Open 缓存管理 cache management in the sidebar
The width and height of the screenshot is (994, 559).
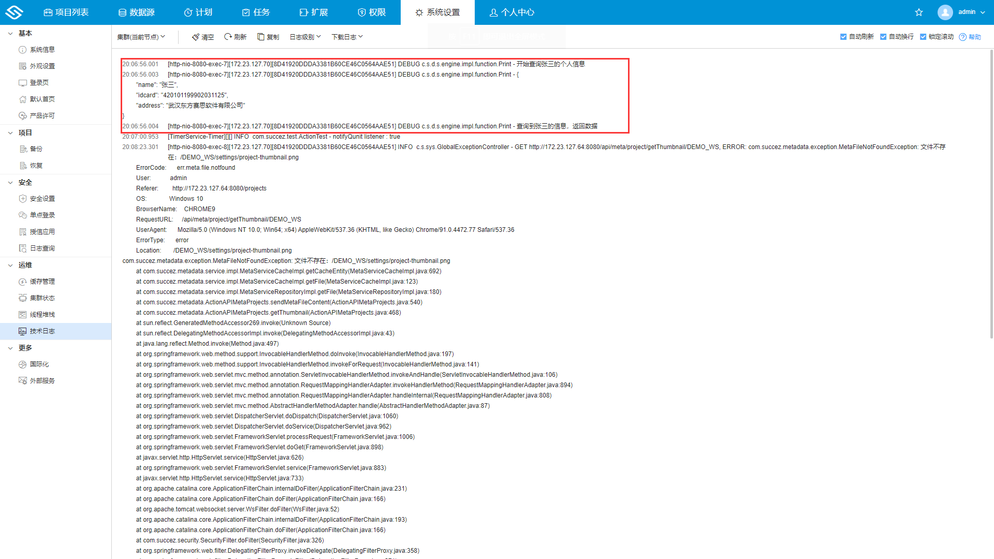pos(42,282)
